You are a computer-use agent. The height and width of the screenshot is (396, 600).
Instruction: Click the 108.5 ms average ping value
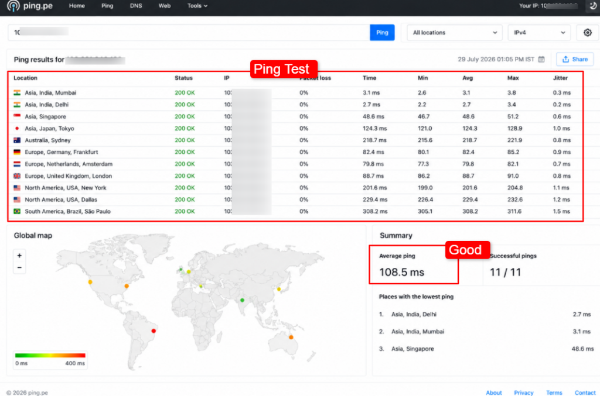(x=402, y=272)
